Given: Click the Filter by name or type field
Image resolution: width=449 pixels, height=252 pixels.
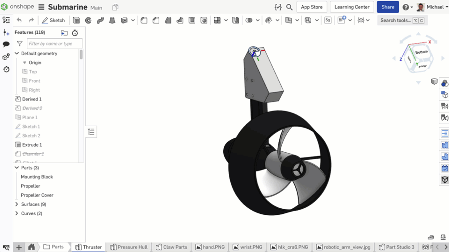Looking at the screenshot, I should 54,44.
